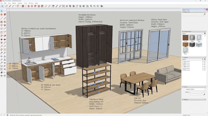Expand the Shadow panel at tray bottom

[x=183, y=100]
